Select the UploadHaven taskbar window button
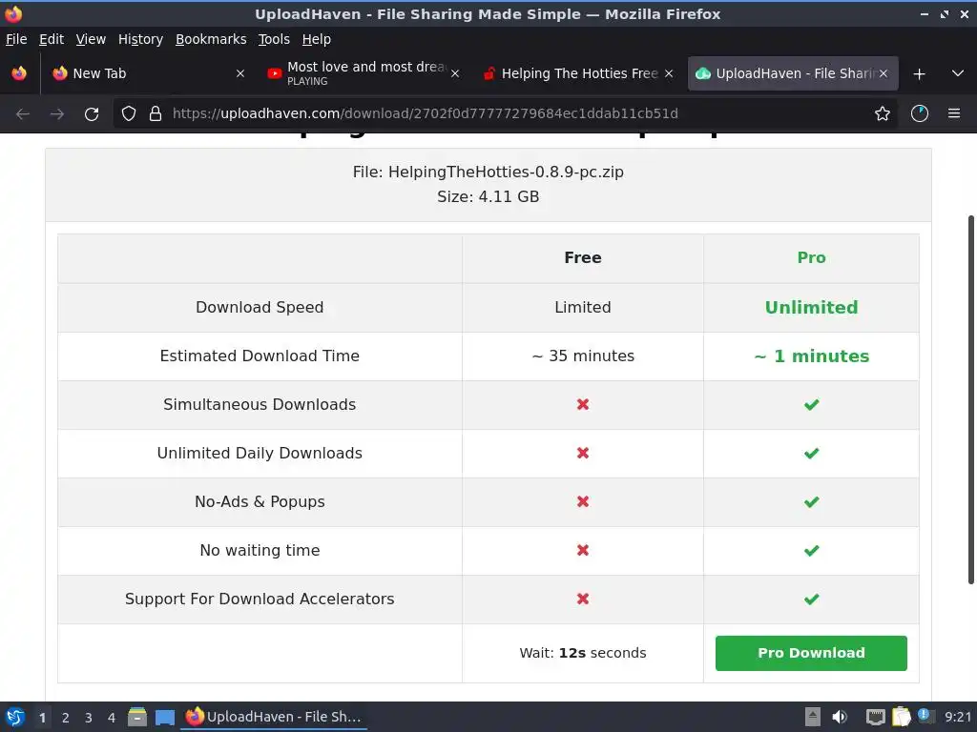 pos(274,717)
